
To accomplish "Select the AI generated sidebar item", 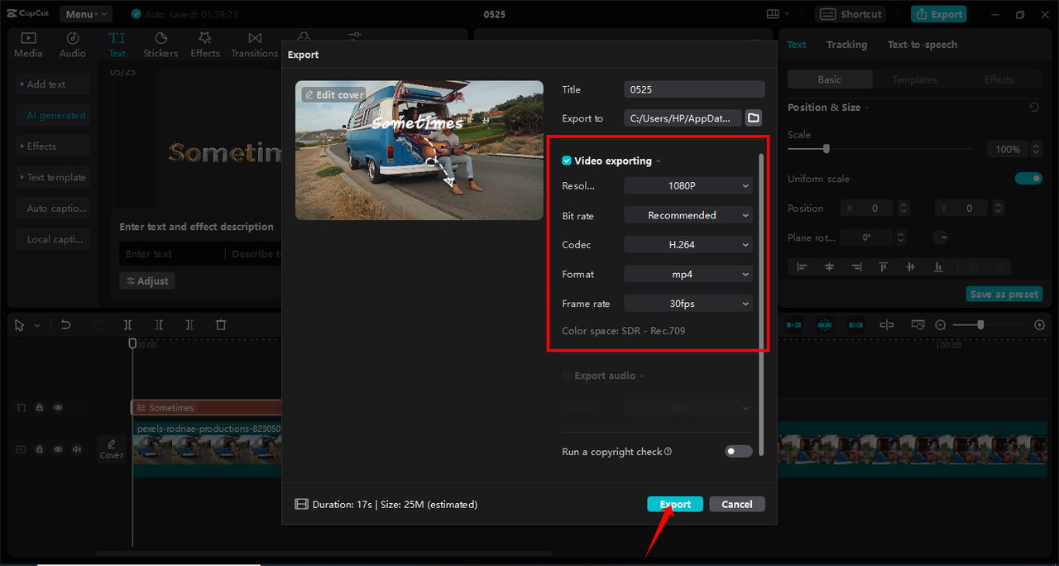I will click(53, 116).
